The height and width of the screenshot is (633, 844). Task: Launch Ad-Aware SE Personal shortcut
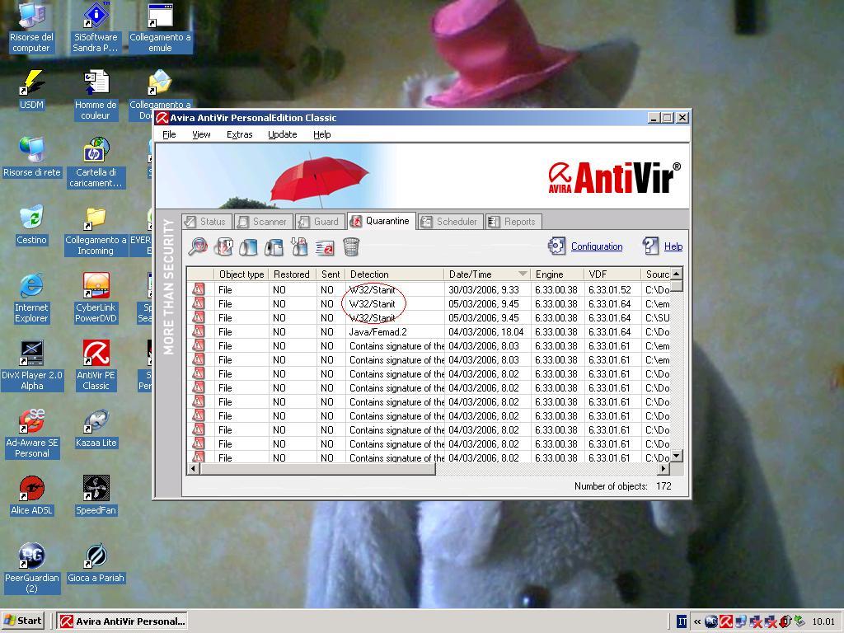31,434
